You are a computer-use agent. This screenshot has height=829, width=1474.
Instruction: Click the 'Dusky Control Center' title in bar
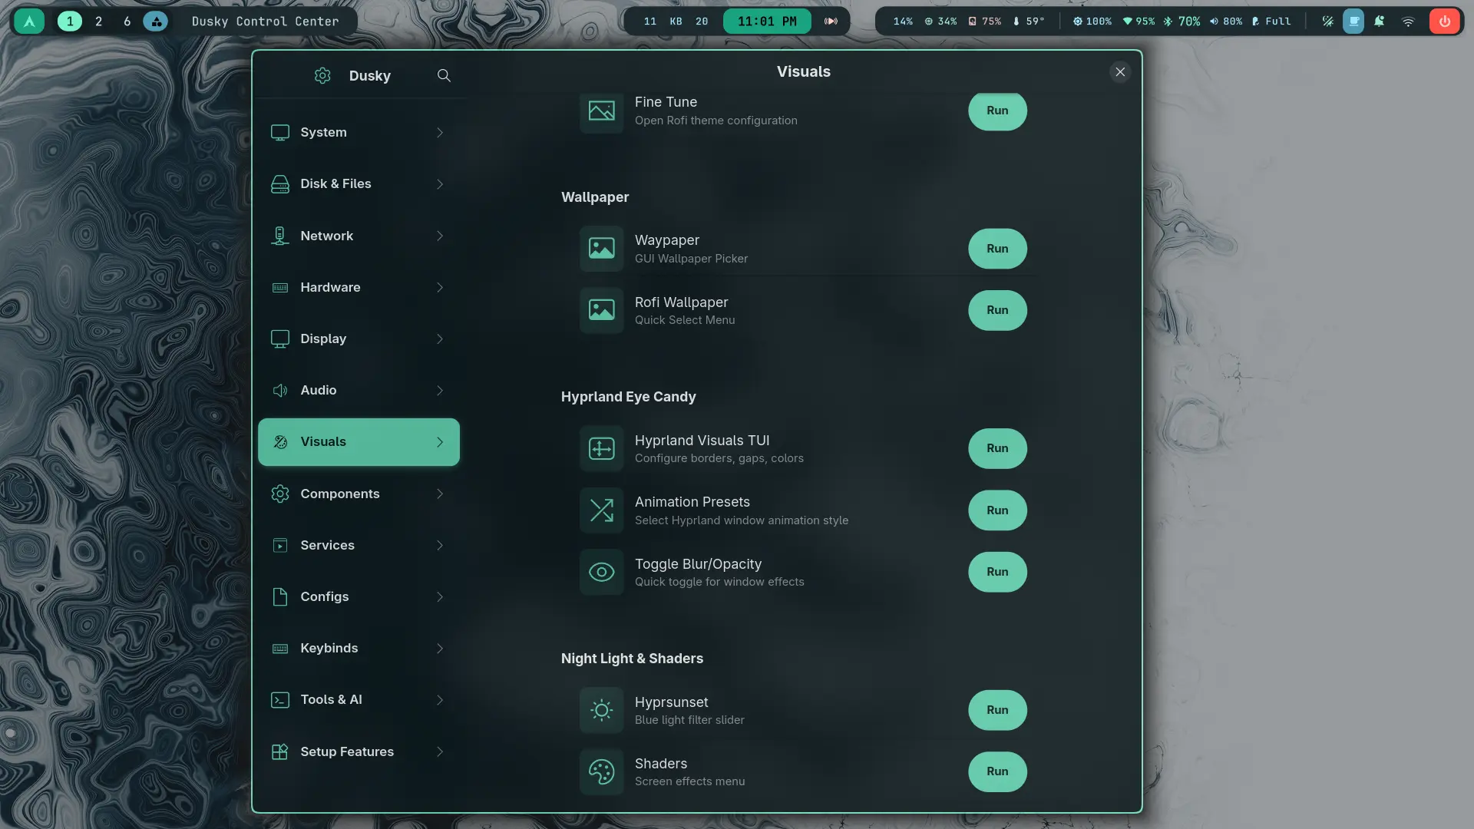pos(265,21)
